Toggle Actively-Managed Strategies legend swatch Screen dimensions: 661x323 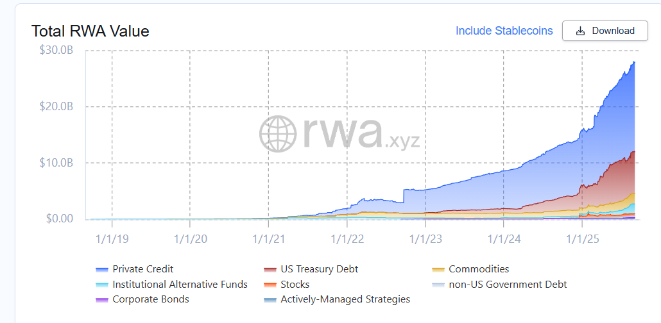270,299
